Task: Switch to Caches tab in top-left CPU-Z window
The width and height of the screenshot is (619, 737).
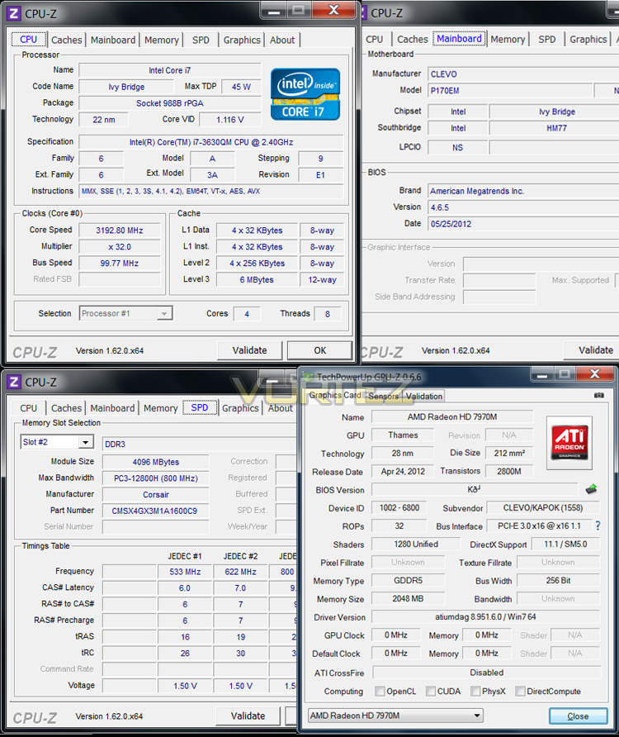Action: coord(66,40)
